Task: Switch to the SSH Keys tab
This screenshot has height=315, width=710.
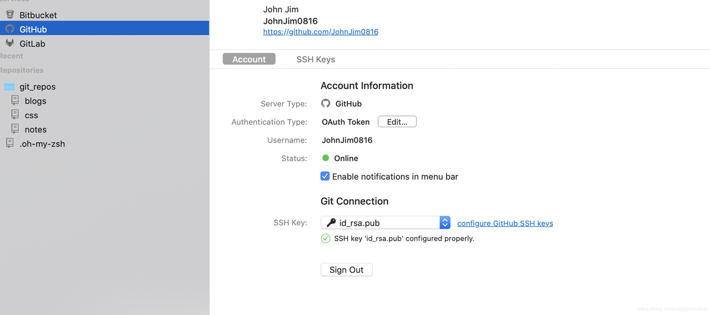Action: click(x=316, y=59)
